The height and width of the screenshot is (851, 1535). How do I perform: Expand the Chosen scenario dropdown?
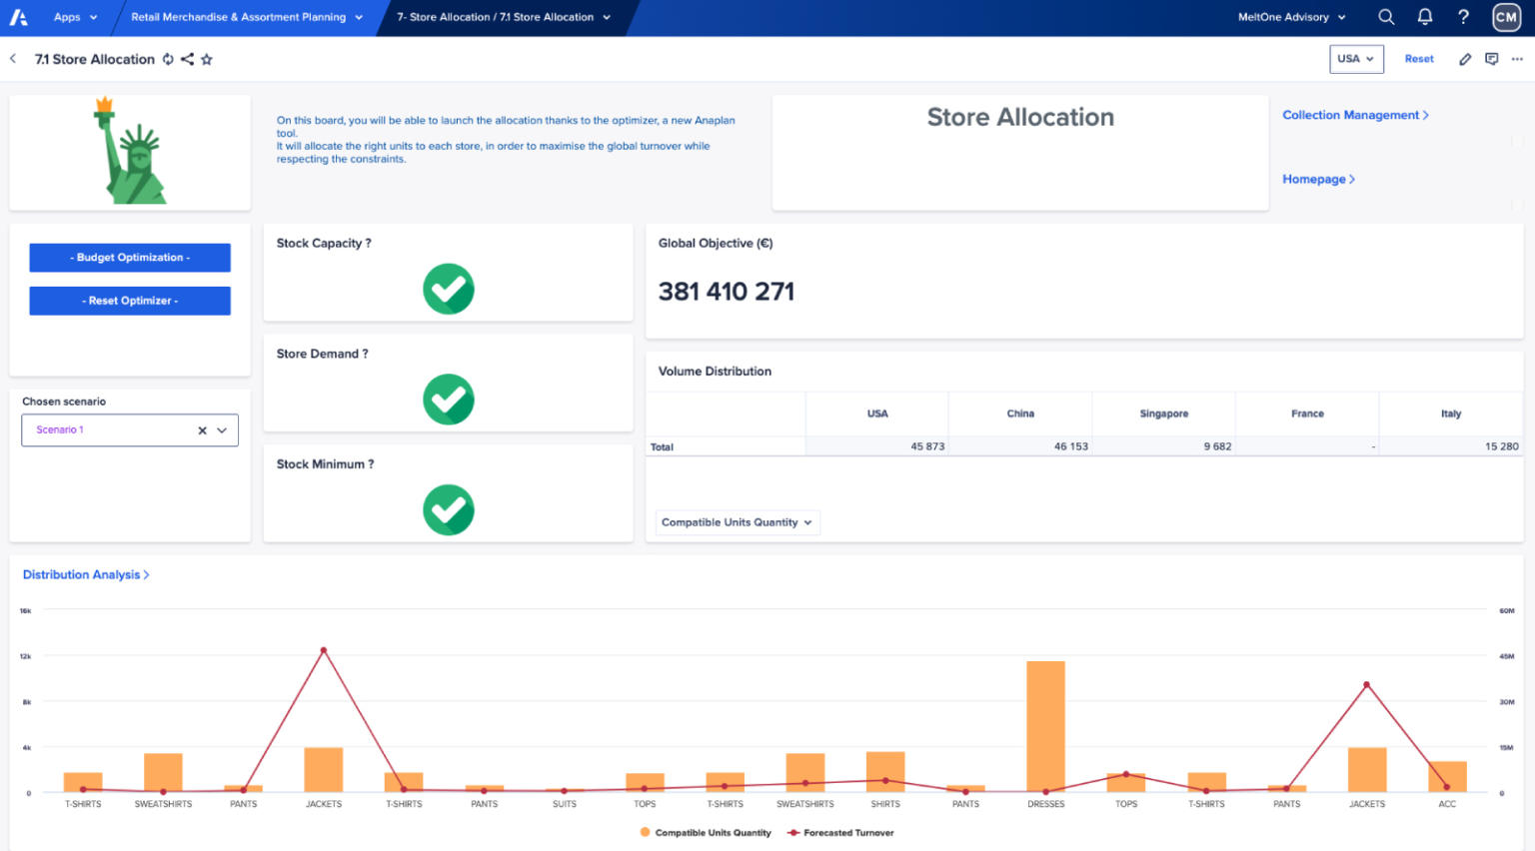point(222,430)
